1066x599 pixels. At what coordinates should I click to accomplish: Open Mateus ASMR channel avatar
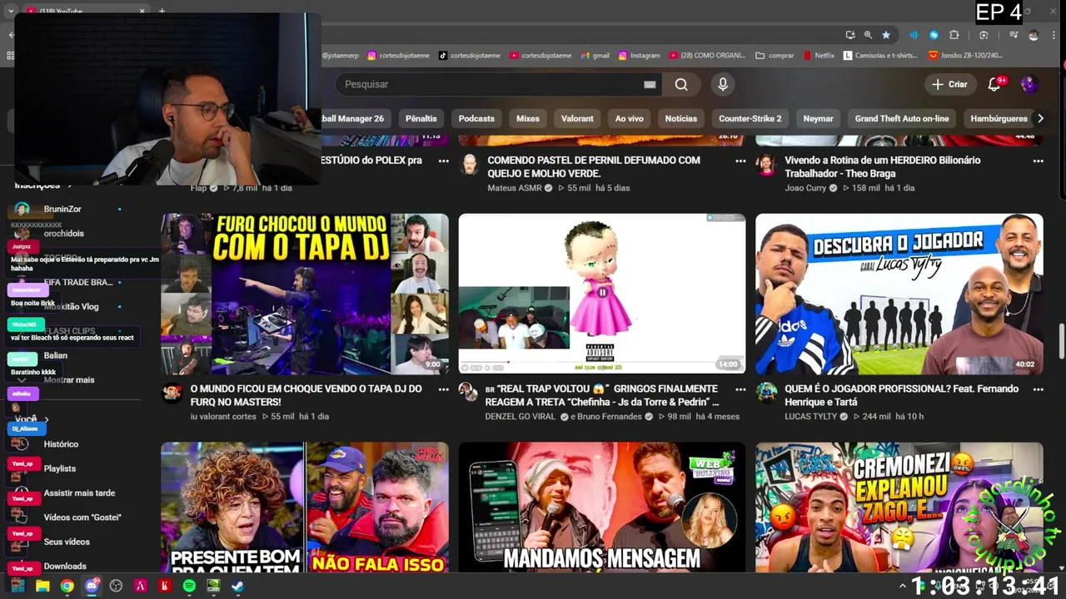coord(470,164)
